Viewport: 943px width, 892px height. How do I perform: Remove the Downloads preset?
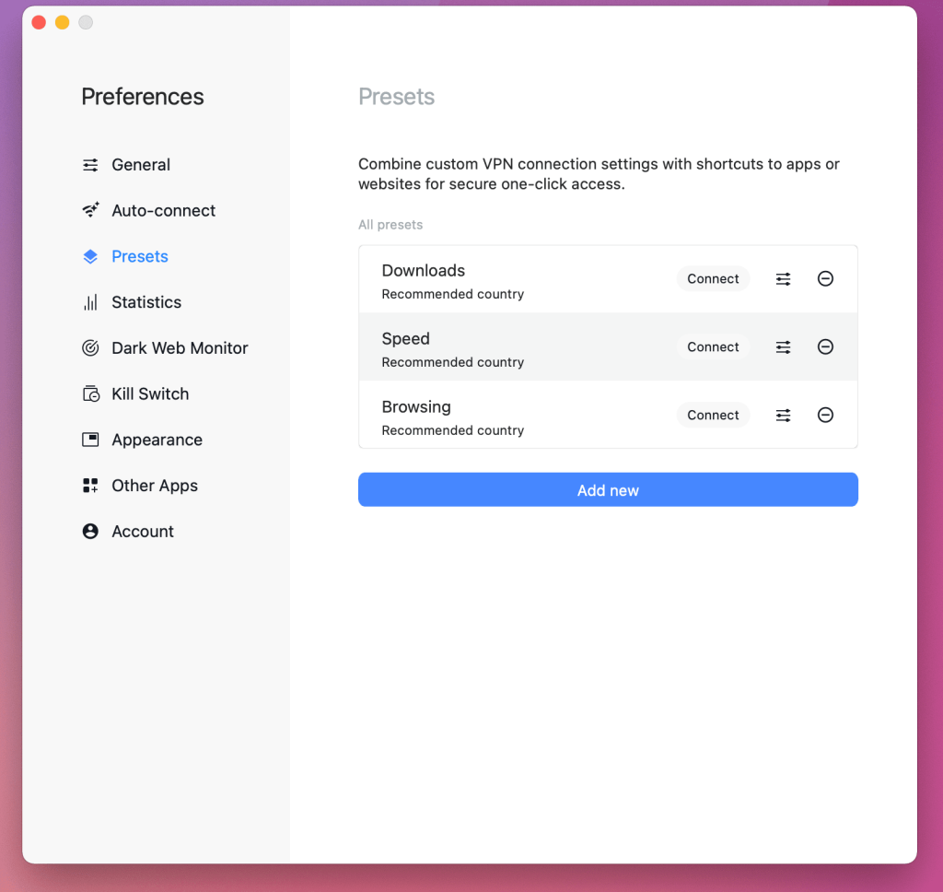click(x=825, y=278)
